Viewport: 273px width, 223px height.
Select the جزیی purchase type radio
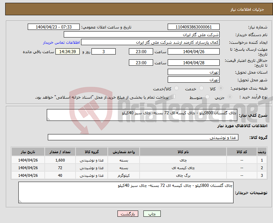pos(230,97)
